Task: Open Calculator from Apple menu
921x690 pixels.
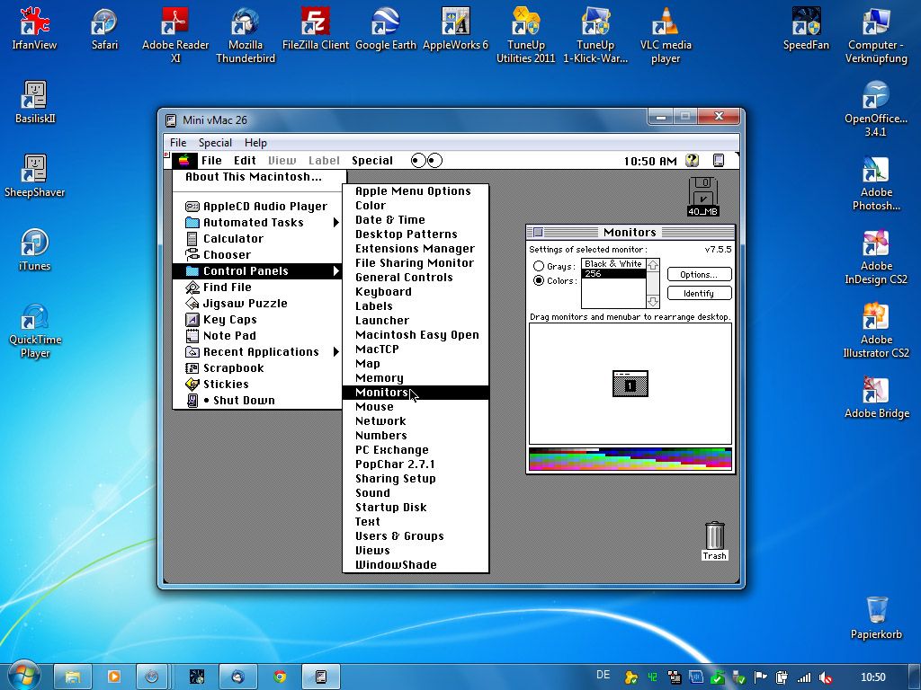Action: click(x=256, y=239)
